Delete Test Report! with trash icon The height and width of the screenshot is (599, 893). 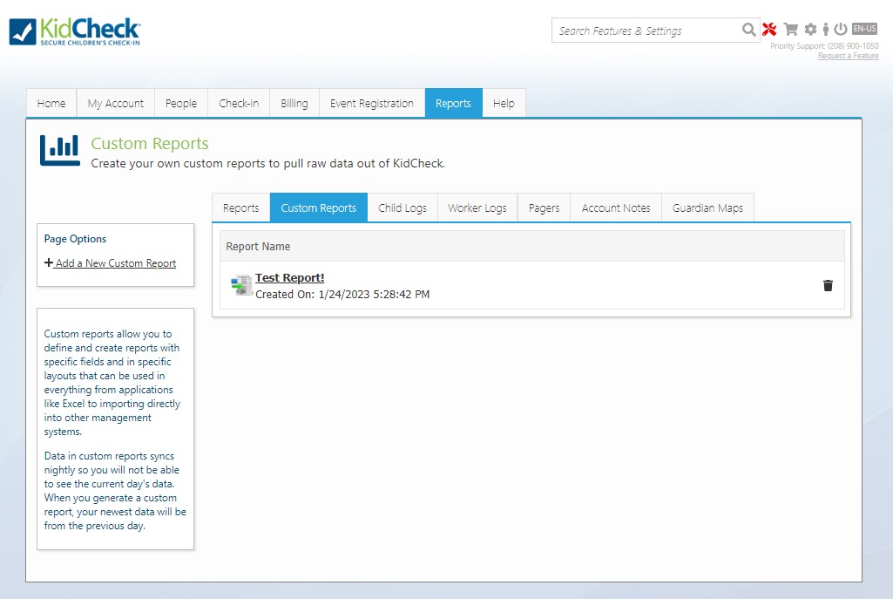click(x=828, y=285)
